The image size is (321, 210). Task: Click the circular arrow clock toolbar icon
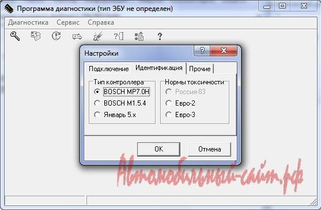pyautogui.click(x=56, y=36)
